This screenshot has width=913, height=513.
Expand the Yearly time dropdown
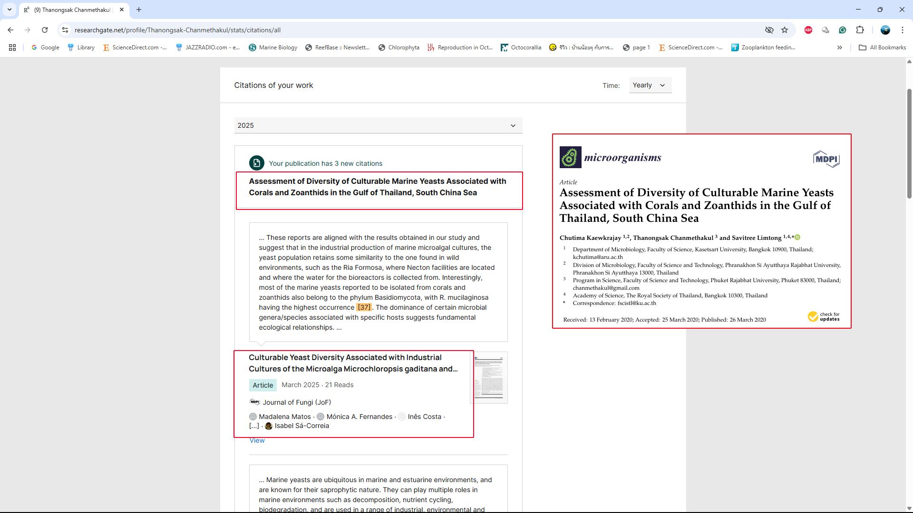pyautogui.click(x=650, y=85)
